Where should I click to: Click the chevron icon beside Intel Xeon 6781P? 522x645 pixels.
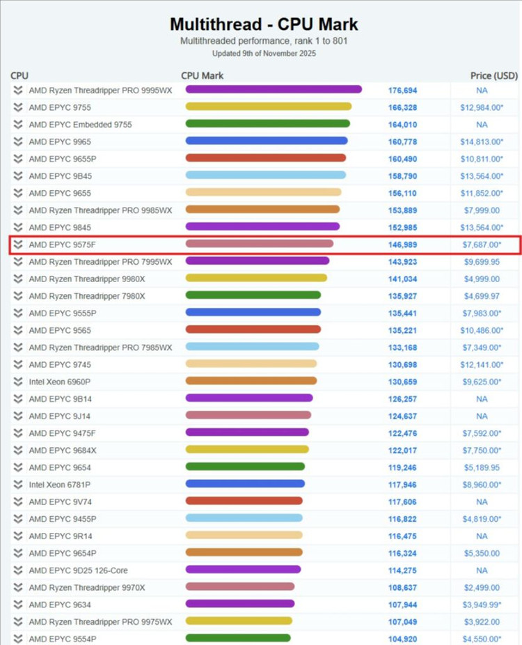(18, 484)
